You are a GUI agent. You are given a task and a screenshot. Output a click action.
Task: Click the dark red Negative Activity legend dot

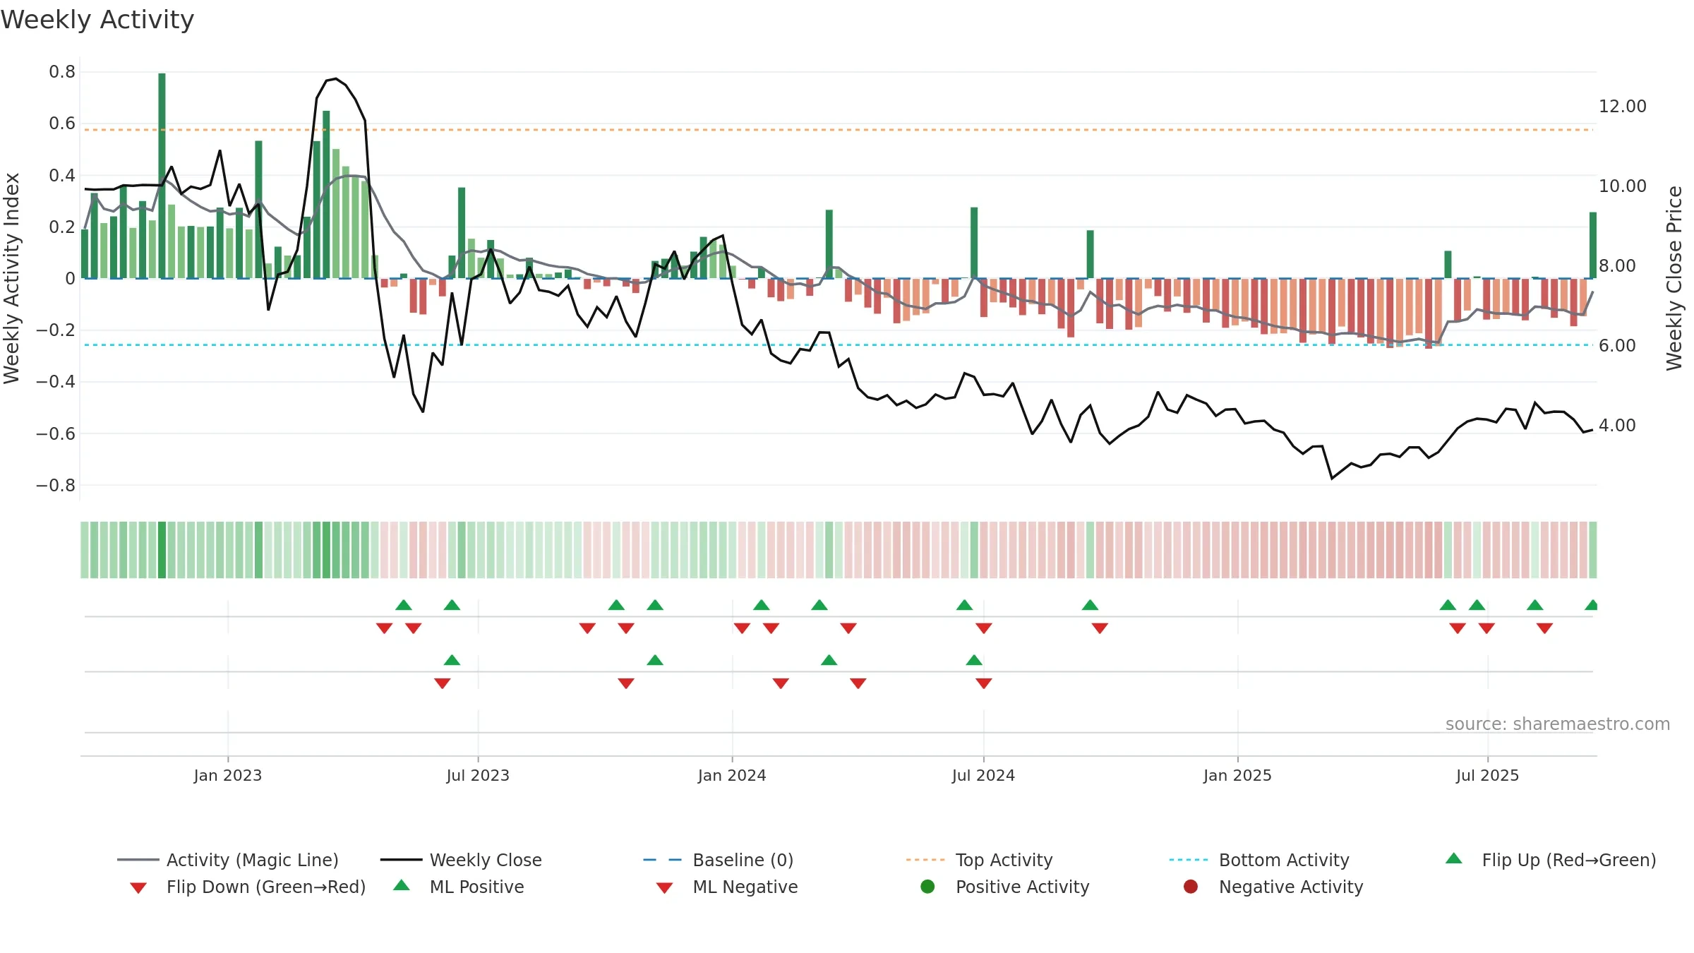pos(1191,887)
